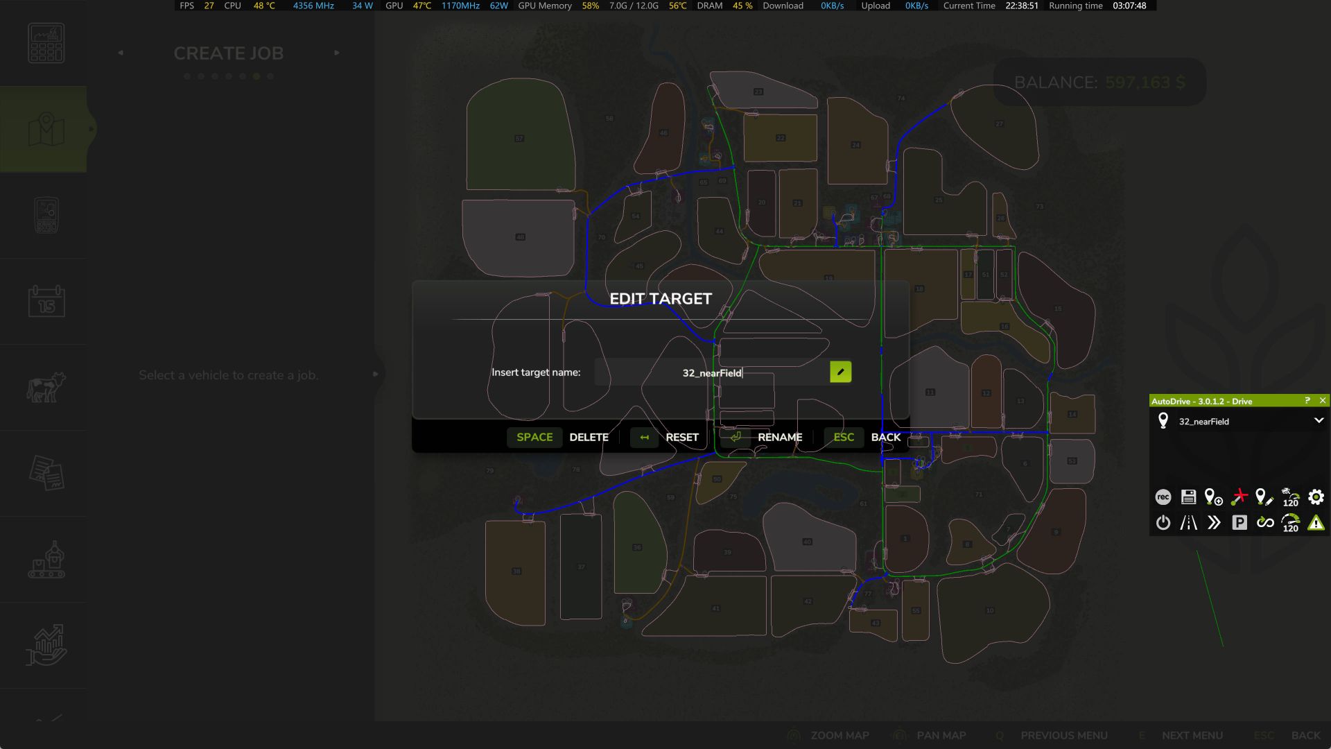Screen dimensions: 1331x749
Task: Click the DELETE button in Edit Target
Action: [x=589, y=438]
